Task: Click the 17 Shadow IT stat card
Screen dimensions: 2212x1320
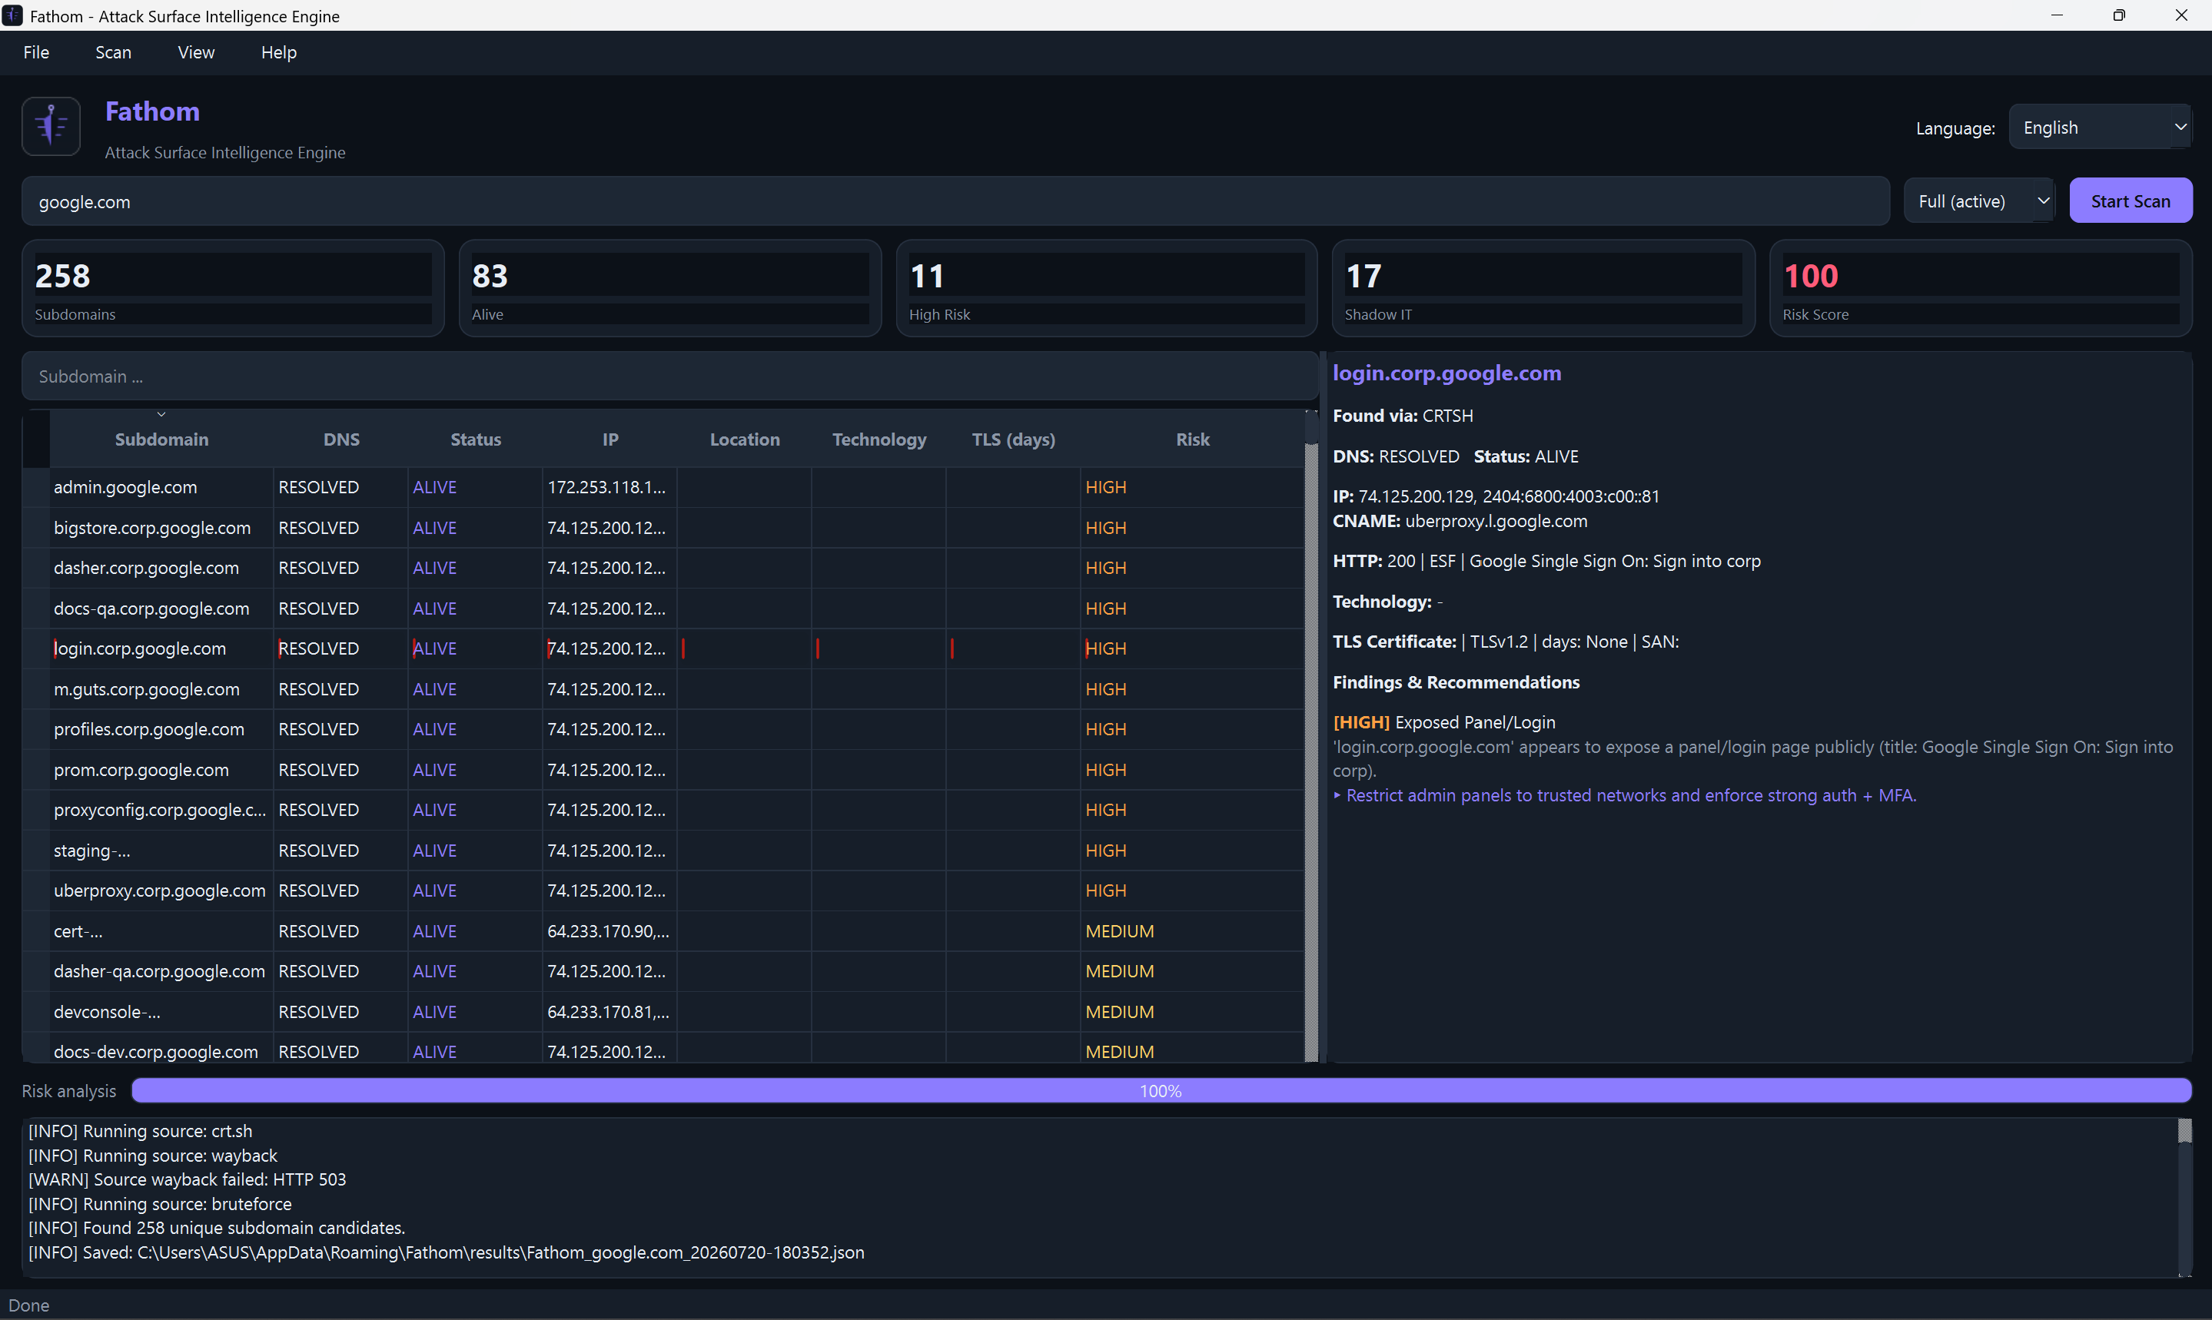Action: pyautogui.click(x=1543, y=288)
